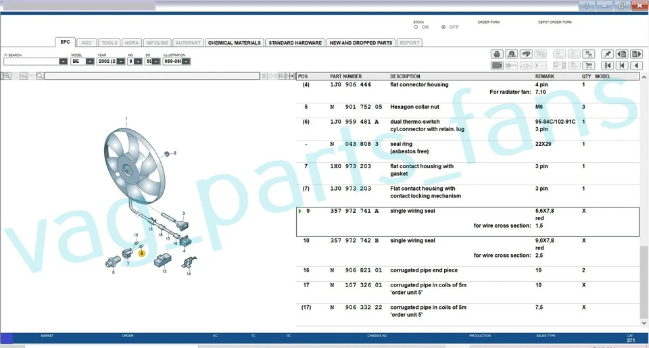Viewport: 649px width, 348px height.
Task: Open the ILLUSTRATION dropdown showing 959-050
Action: point(187,61)
